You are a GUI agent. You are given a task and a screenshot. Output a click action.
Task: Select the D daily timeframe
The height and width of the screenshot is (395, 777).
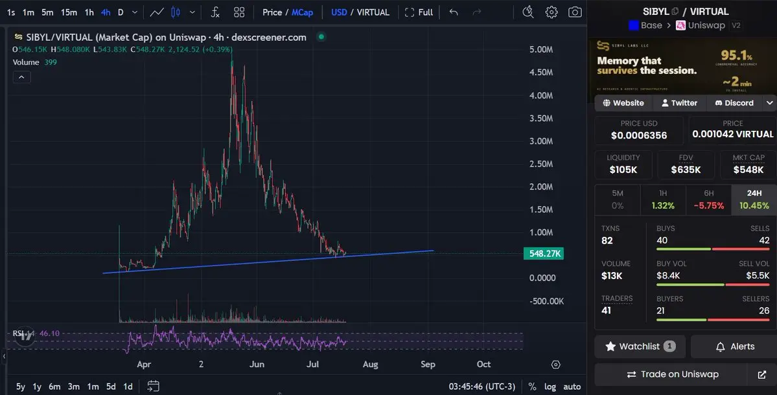click(121, 12)
